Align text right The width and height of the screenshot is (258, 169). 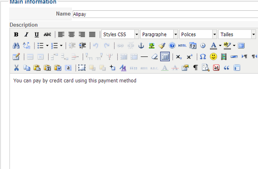pyautogui.click(x=82, y=34)
